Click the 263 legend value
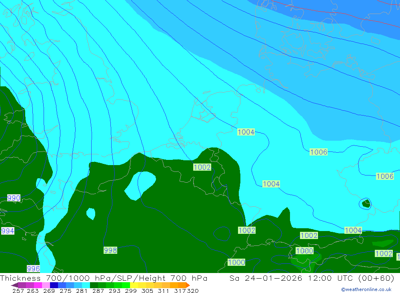400x293 pixels. [33, 291]
